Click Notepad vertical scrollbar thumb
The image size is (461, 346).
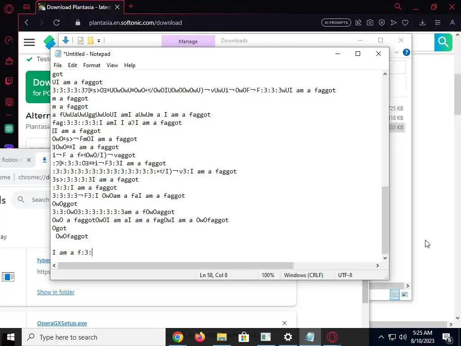point(385,220)
